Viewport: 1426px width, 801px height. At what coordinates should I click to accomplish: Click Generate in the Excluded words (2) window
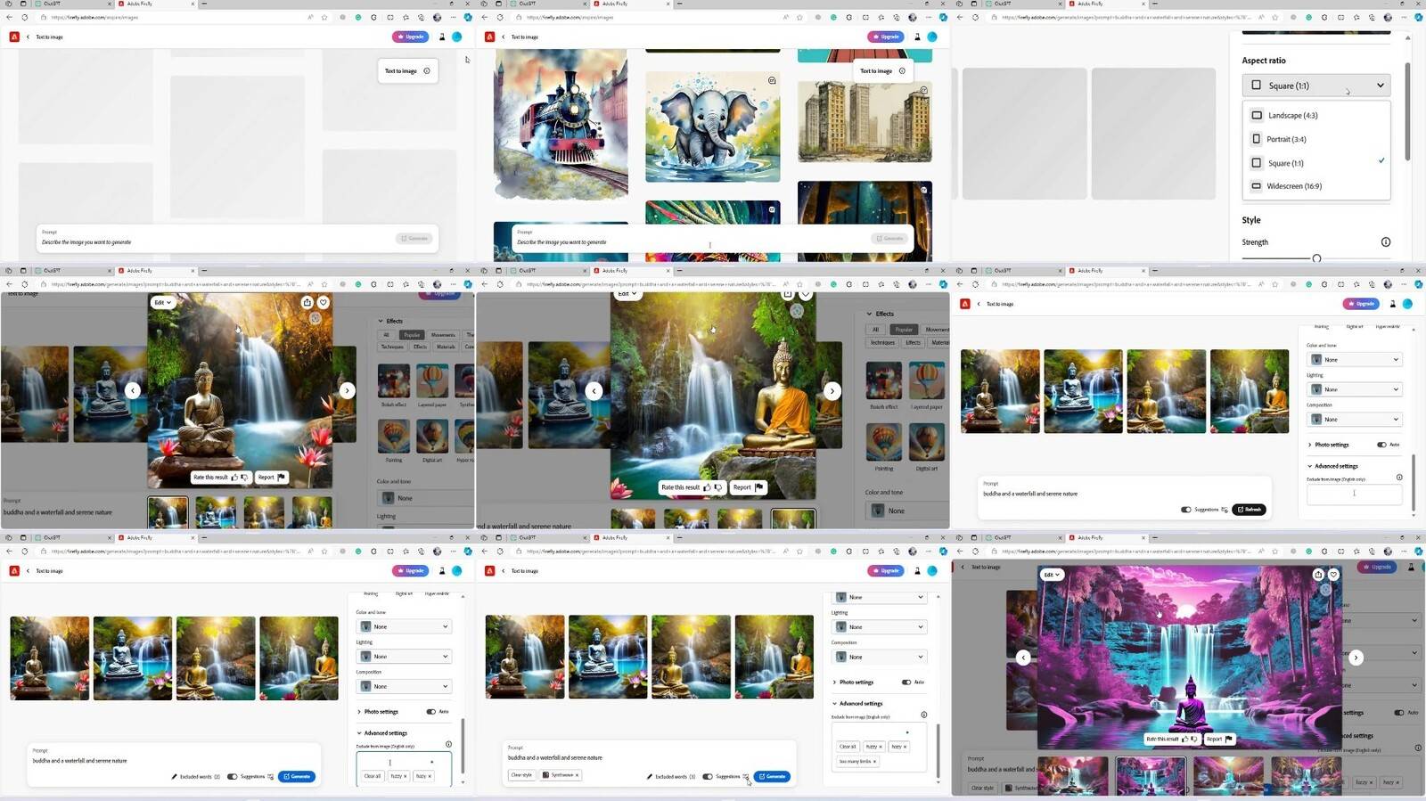tap(297, 776)
